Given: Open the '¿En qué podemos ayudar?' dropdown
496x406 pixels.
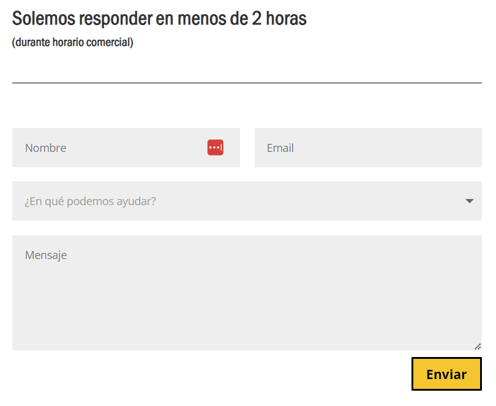Looking at the screenshot, I should 247,201.
